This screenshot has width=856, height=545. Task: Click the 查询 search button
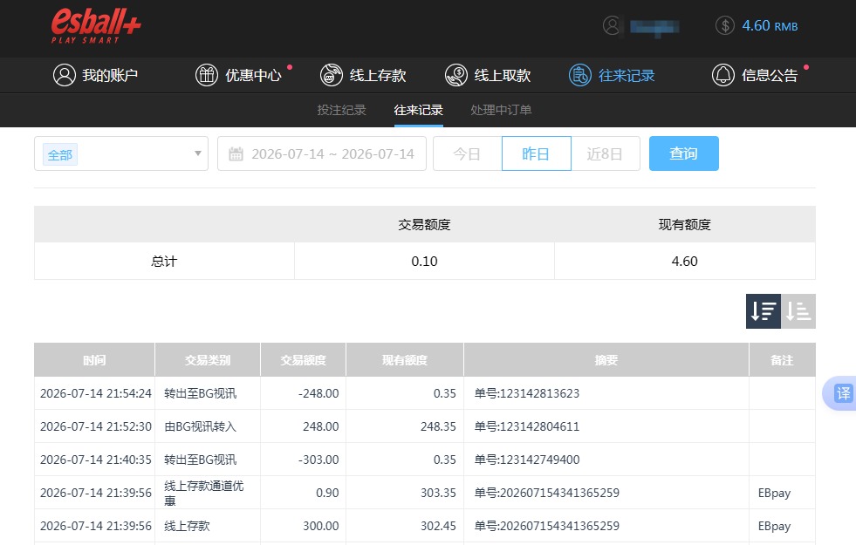coord(684,153)
